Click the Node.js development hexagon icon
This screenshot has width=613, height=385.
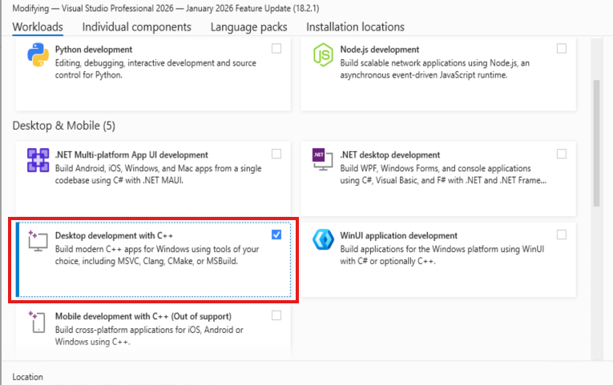(323, 55)
